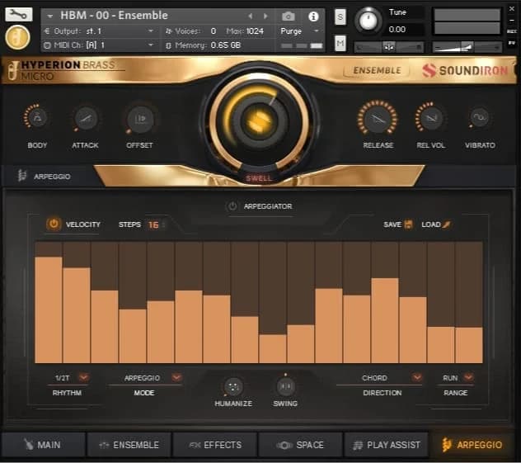Open the Direction Chord dropdown
Screen dimensions: 521x463
pyautogui.click(x=417, y=377)
